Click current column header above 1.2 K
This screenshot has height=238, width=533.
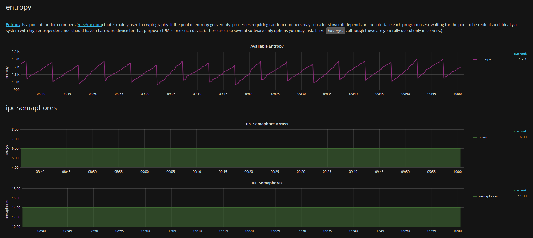point(520,54)
